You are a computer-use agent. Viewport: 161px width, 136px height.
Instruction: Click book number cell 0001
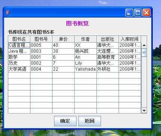coord(41,57)
